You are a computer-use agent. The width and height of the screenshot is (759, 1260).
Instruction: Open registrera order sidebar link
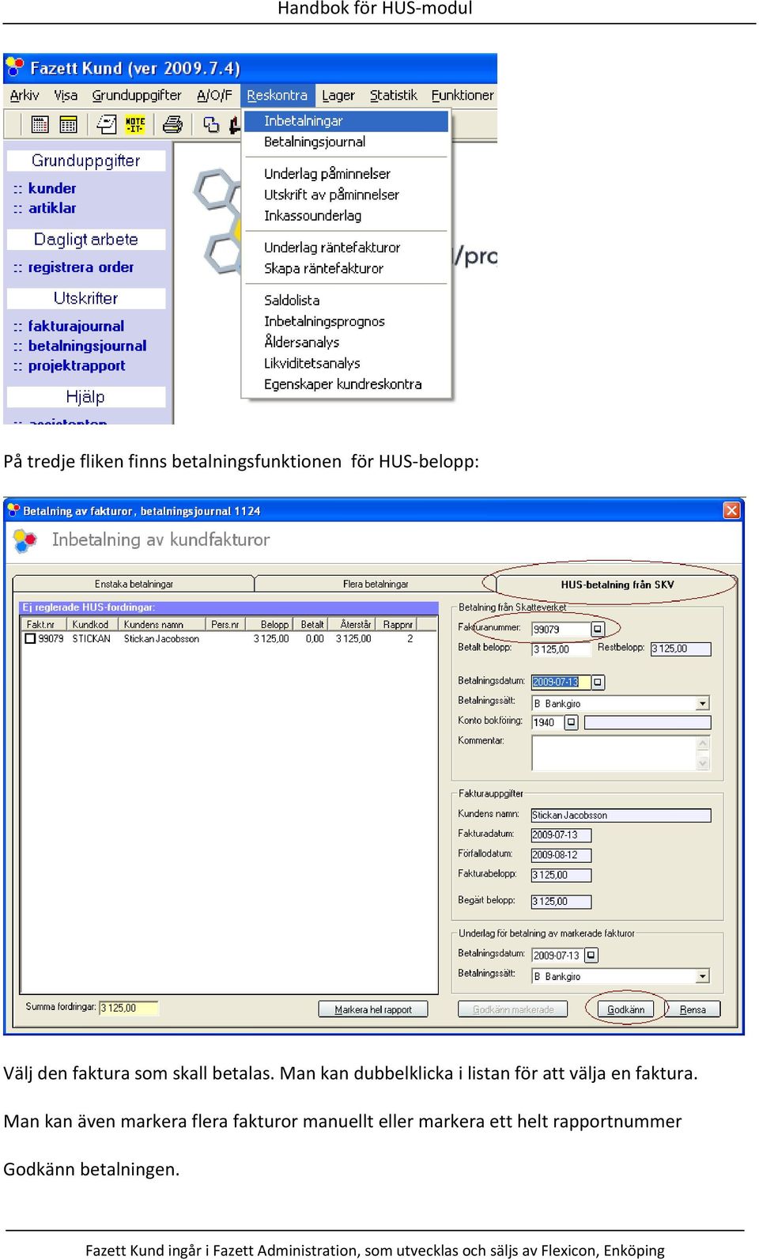coord(81,267)
